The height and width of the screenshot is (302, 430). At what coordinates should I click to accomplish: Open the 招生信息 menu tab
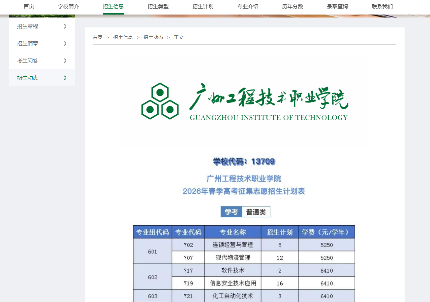pyautogui.click(x=113, y=6)
